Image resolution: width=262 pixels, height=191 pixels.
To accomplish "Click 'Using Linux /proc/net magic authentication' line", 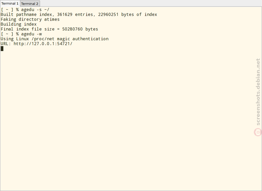I will click(x=54, y=39).
